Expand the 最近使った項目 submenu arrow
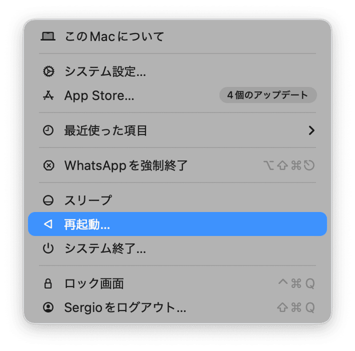The width and height of the screenshot is (355, 351). 311,130
